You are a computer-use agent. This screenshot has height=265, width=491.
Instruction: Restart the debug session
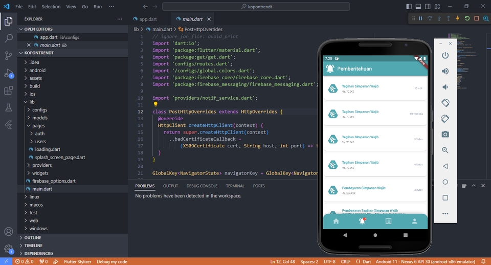pos(467,18)
